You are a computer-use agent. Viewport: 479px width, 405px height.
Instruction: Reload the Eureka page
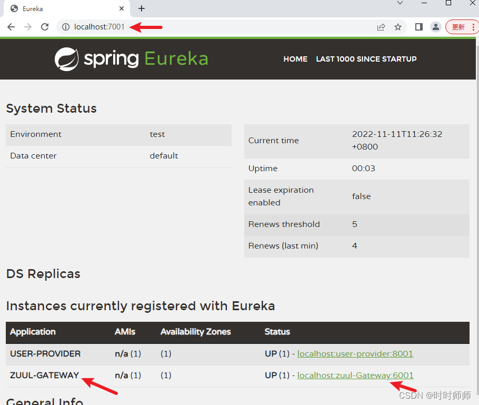(x=45, y=27)
